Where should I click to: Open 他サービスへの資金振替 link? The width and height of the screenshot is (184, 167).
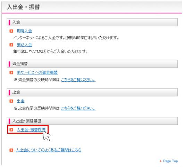pyautogui.click(x=37, y=73)
